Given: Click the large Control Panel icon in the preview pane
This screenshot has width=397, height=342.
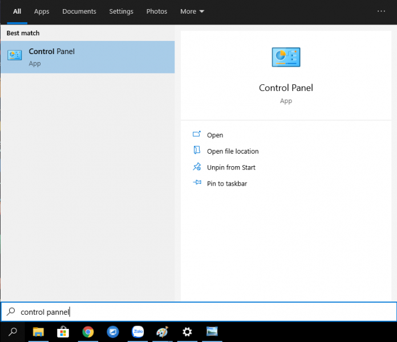Looking at the screenshot, I should (286, 57).
